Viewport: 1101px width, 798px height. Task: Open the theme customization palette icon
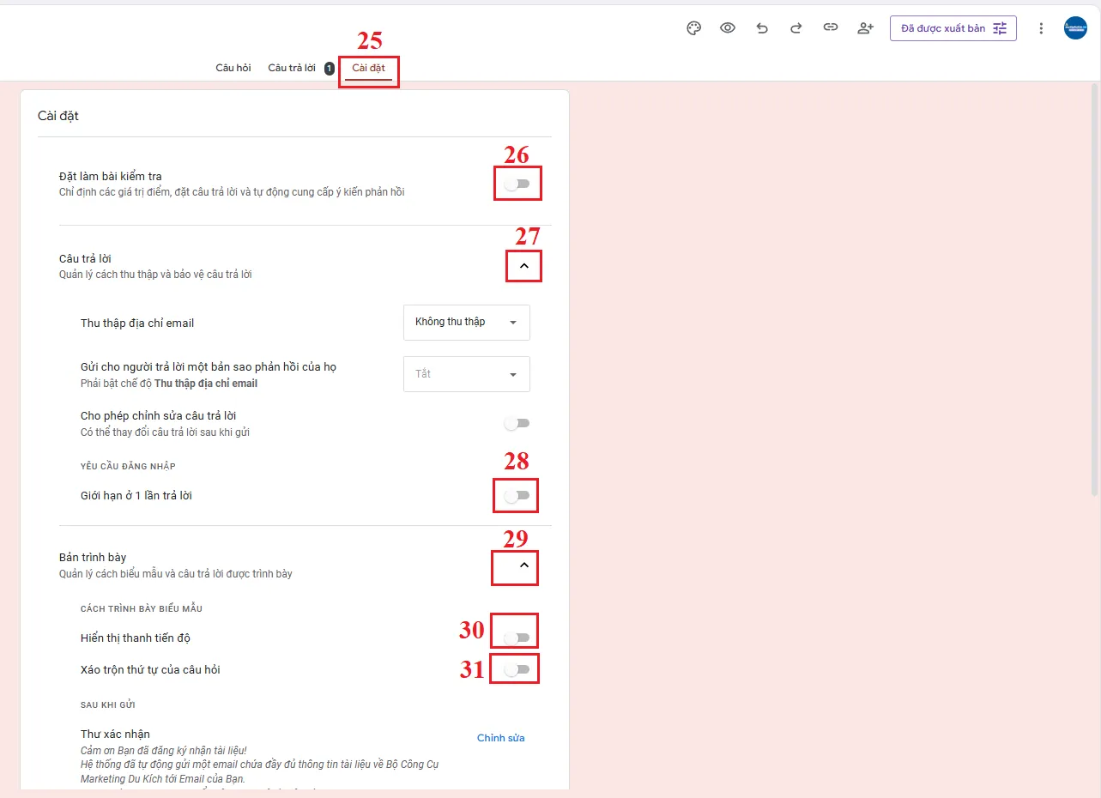[x=694, y=28]
